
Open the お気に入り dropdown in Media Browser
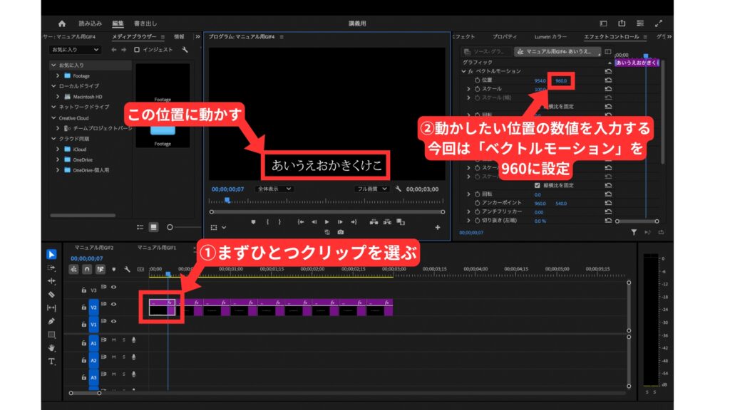click(75, 50)
